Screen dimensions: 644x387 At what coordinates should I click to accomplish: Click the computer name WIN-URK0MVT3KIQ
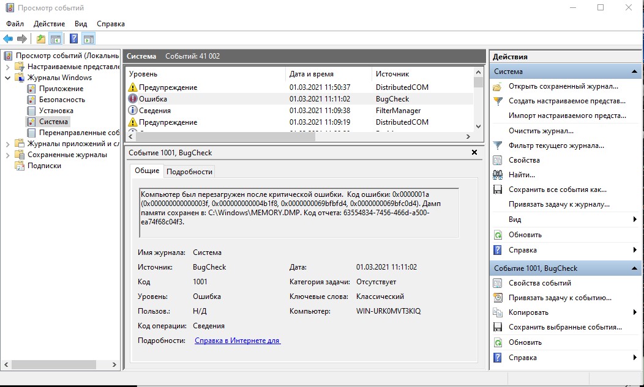tap(388, 311)
